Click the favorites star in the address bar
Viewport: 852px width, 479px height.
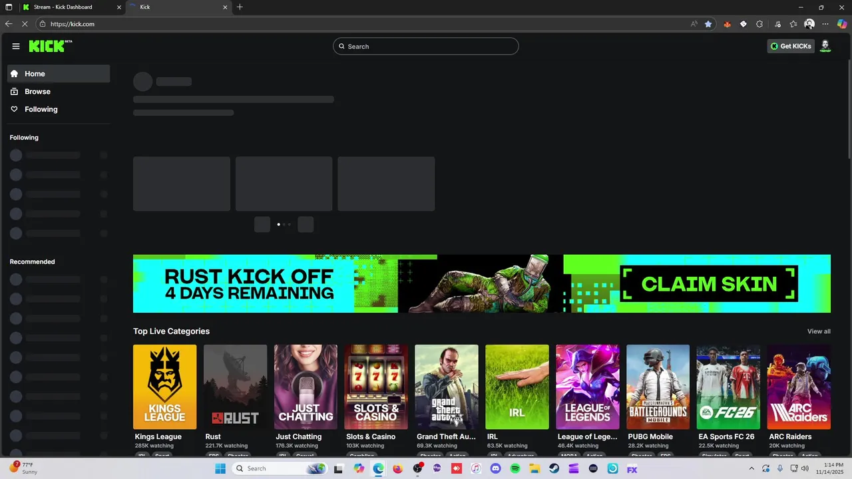pyautogui.click(x=708, y=24)
